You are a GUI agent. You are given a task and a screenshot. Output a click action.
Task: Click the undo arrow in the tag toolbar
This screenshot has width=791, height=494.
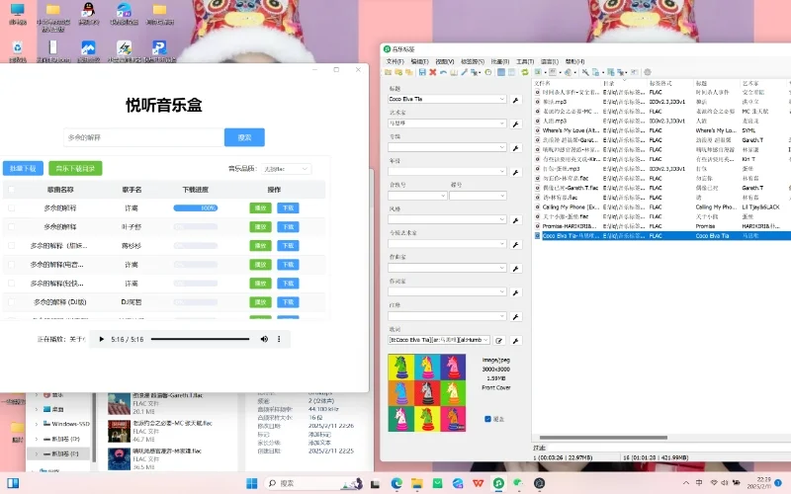pos(443,72)
